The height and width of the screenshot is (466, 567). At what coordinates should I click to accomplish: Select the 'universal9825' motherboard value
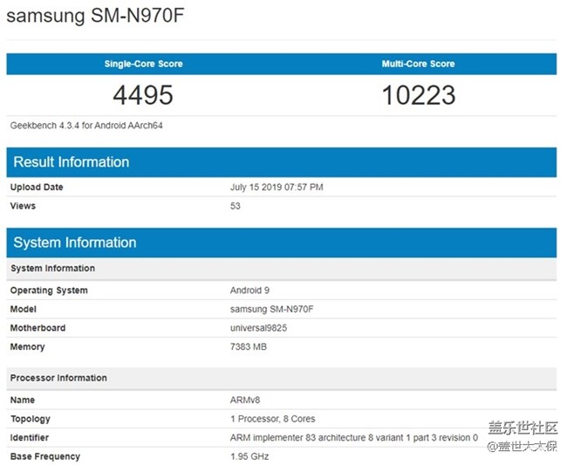pyautogui.click(x=258, y=328)
